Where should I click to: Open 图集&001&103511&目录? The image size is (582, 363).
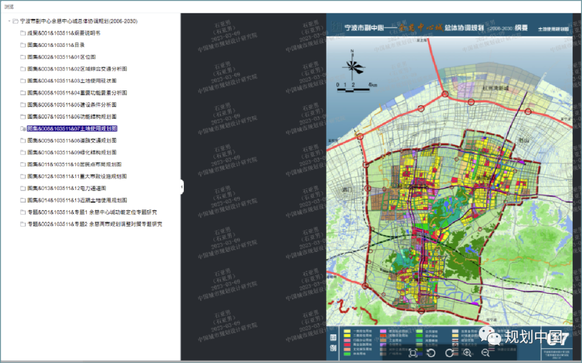56,45
